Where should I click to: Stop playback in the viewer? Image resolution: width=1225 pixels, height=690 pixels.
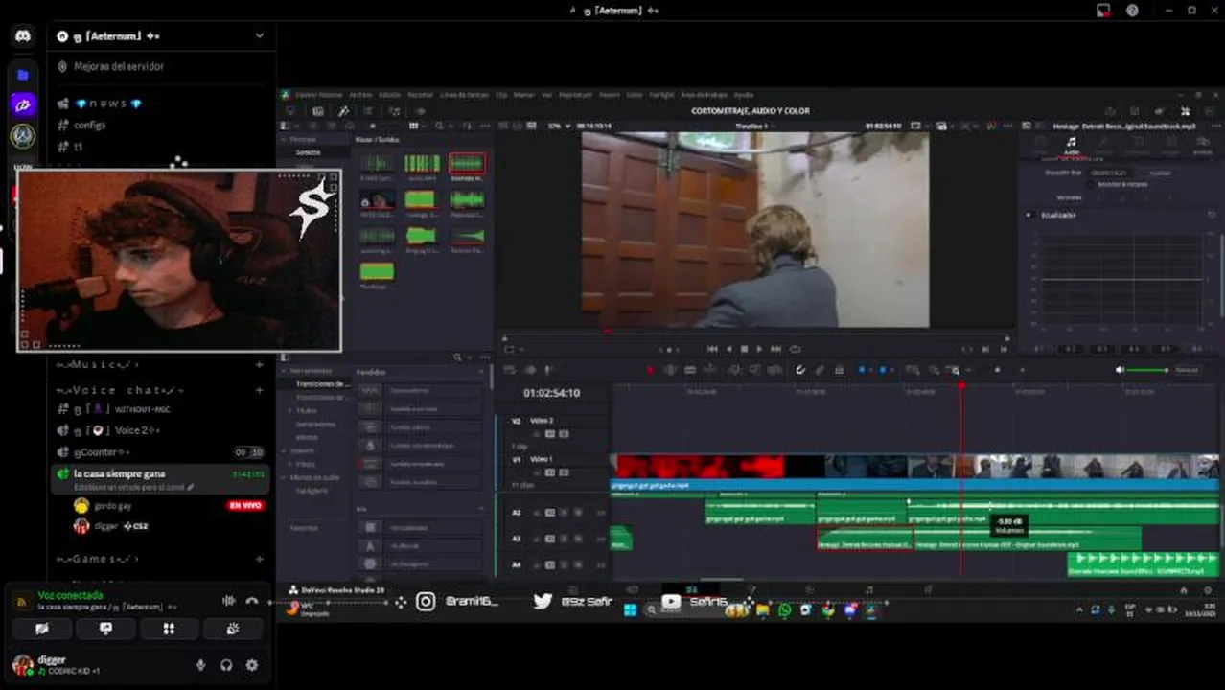pyautogui.click(x=744, y=349)
